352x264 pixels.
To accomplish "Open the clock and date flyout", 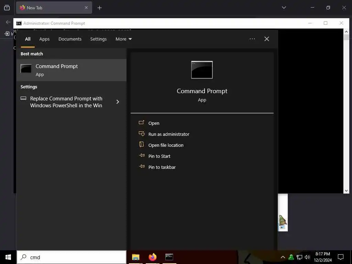I will [x=322, y=257].
